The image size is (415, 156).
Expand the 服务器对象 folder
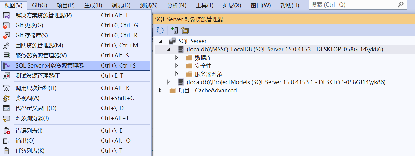click(x=177, y=74)
